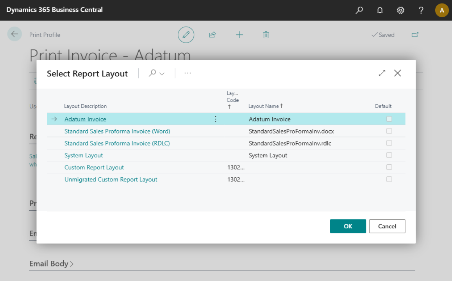This screenshot has height=281, width=452.
Task: Open the help question mark
Action: [421, 11]
